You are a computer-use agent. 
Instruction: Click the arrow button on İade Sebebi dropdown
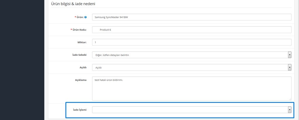click(289, 55)
